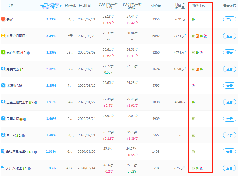Click the web-drama badge next to 两世欢
The width and height of the screenshot is (238, 176).
[23, 136]
